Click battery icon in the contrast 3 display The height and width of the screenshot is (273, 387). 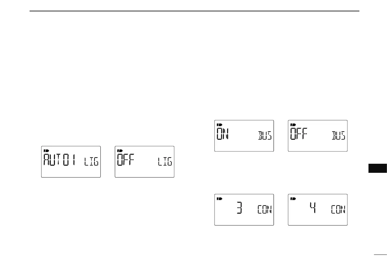point(219,198)
